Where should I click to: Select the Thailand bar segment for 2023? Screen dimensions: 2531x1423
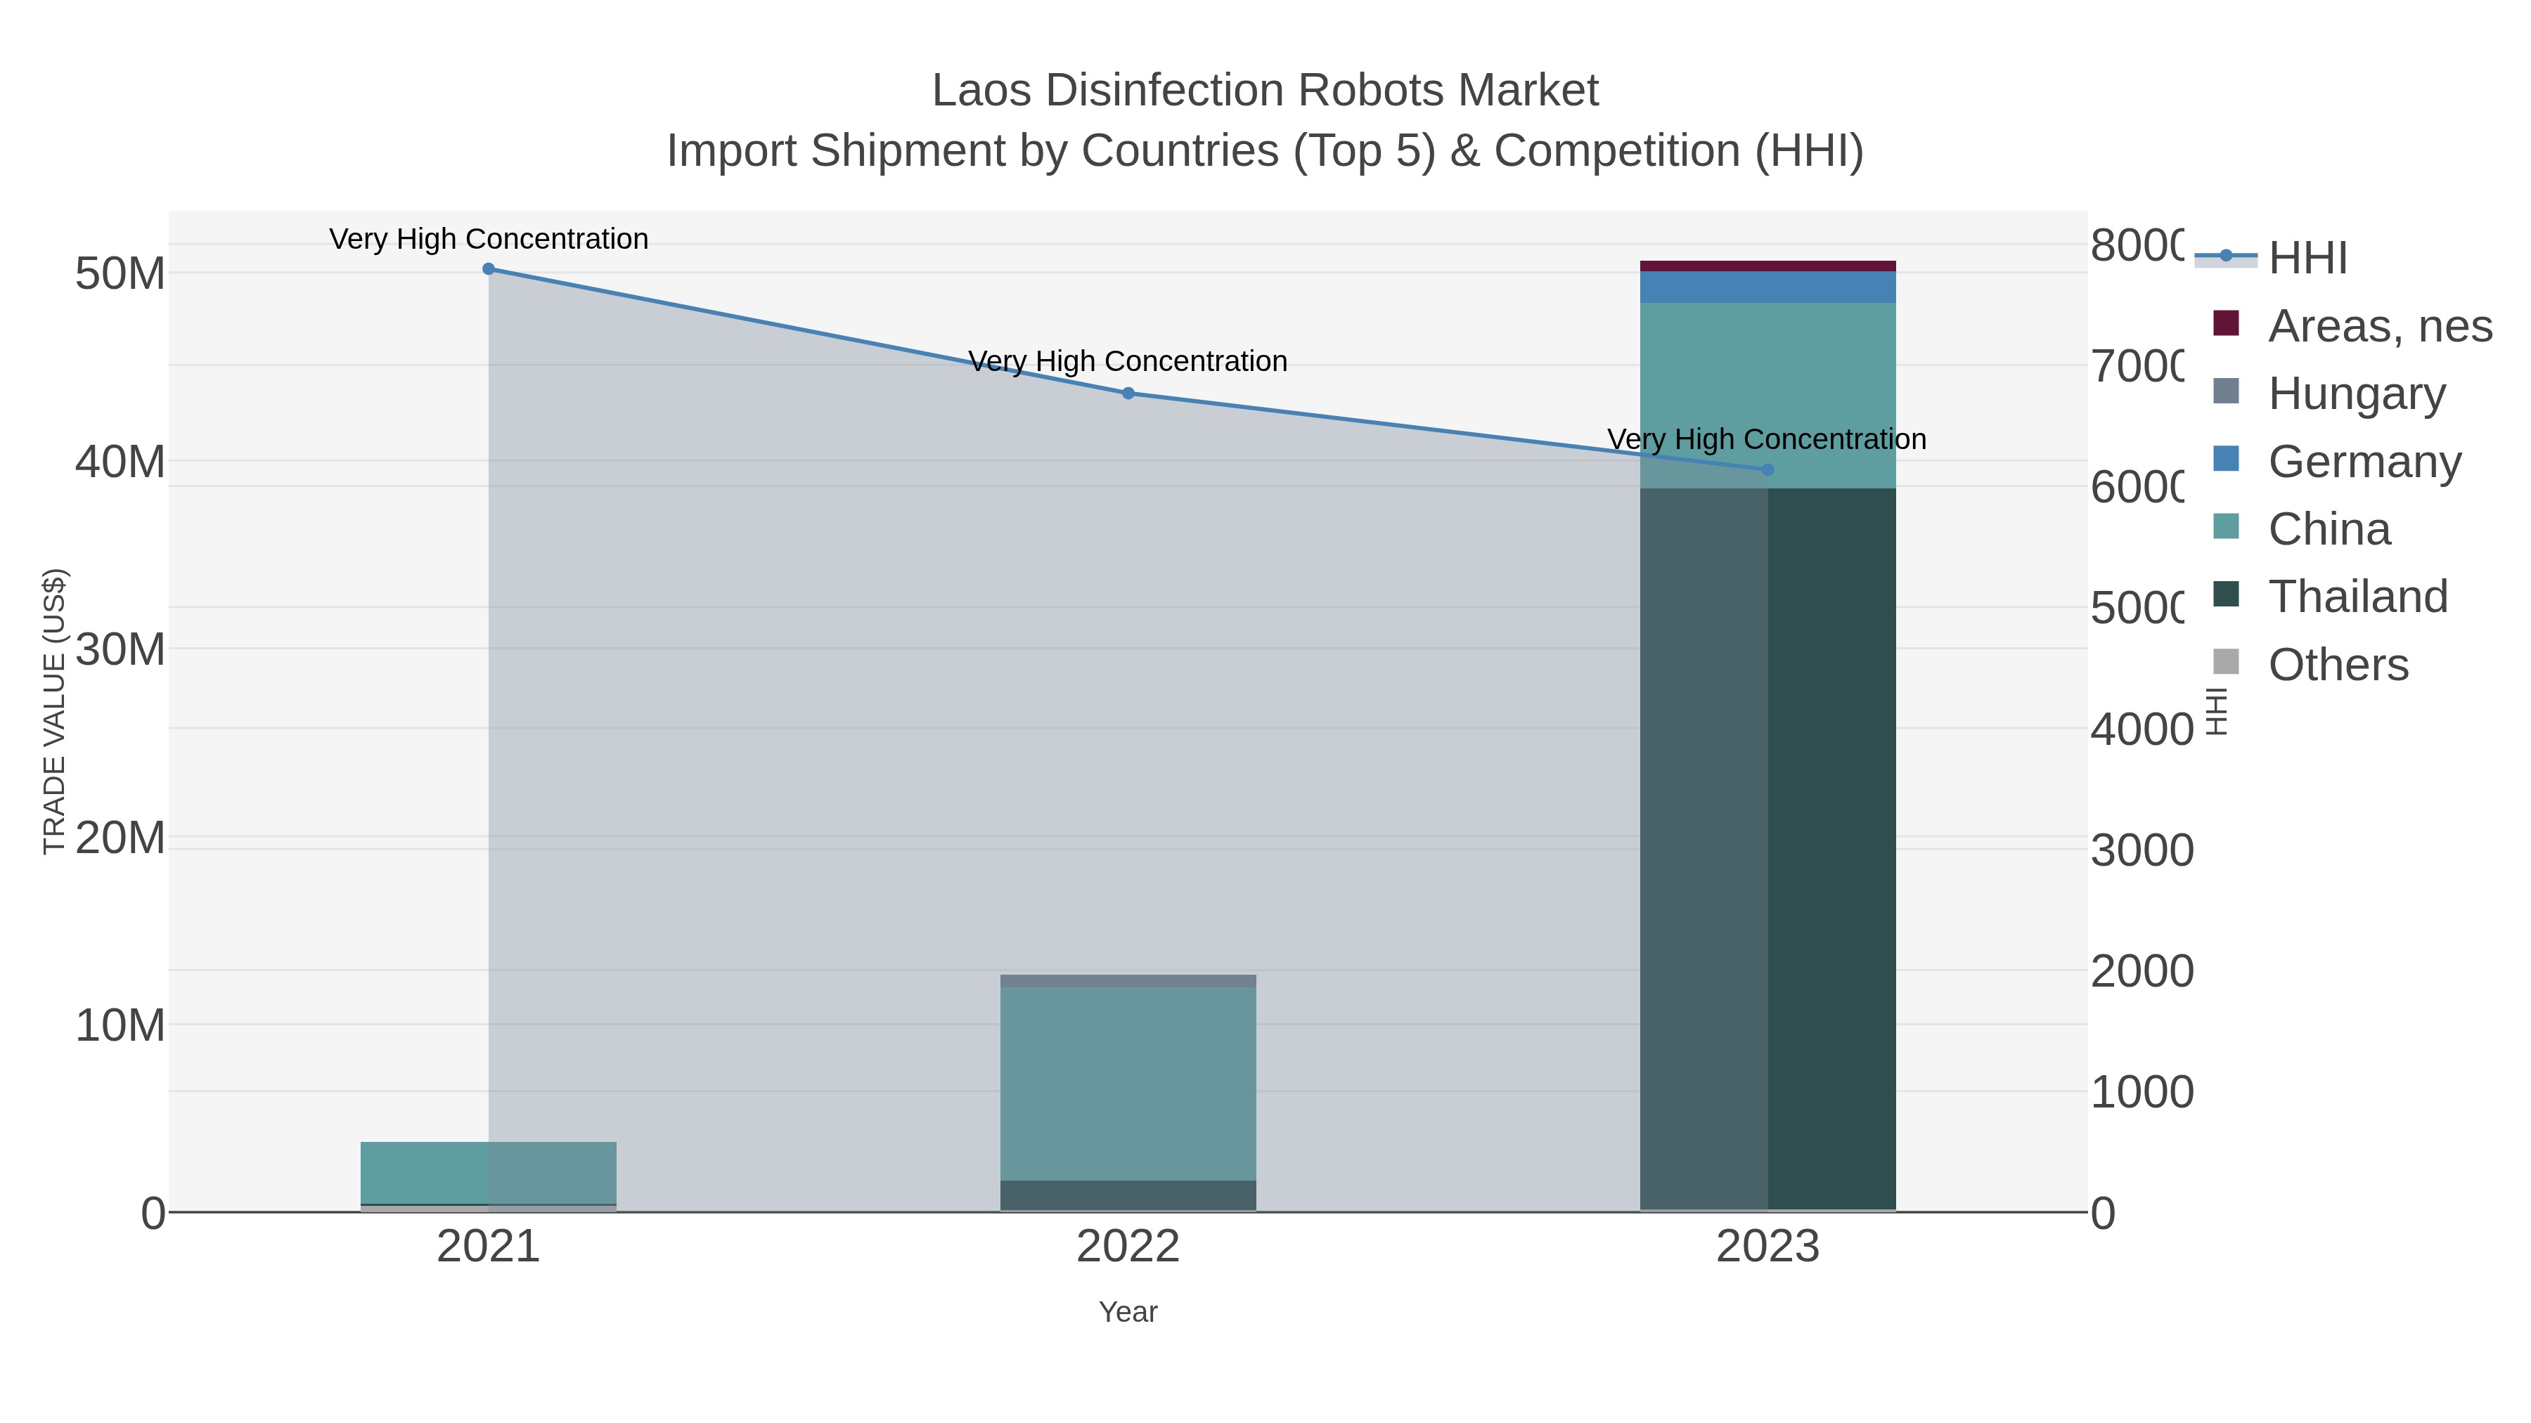pos(1767,848)
